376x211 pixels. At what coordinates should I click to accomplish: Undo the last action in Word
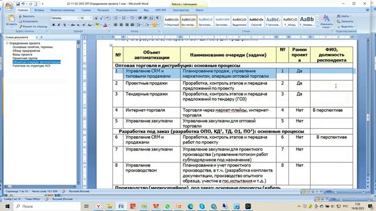23,4
